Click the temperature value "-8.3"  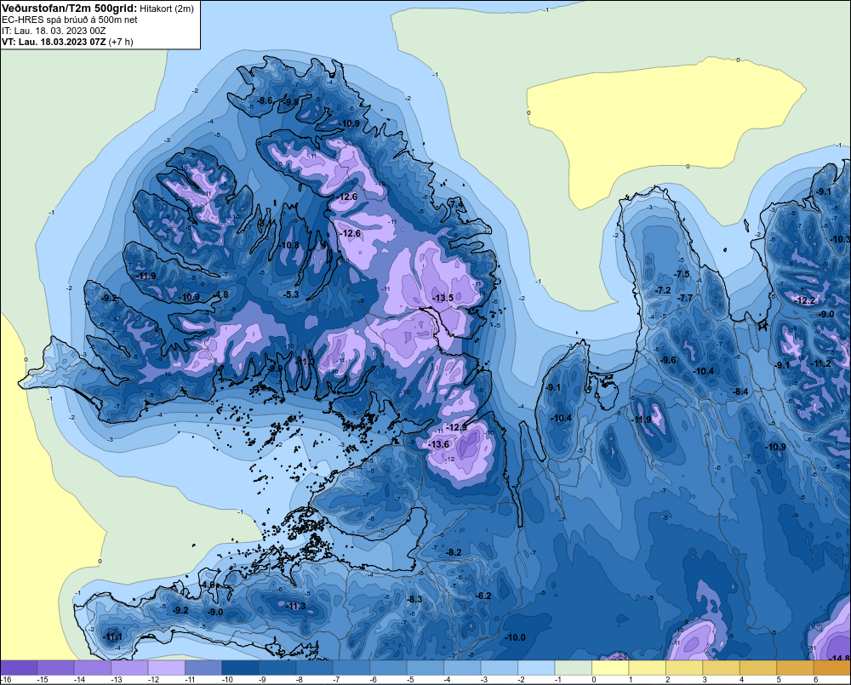[414, 599]
